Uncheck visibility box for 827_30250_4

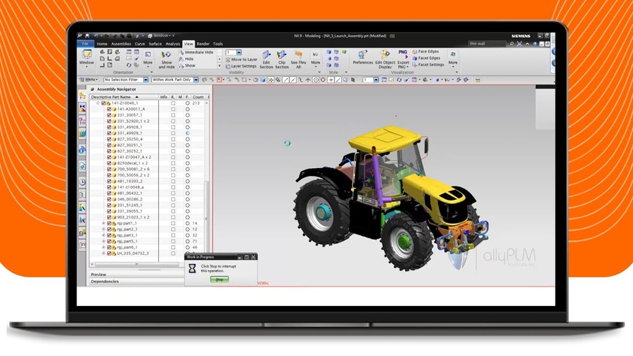tap(109, 139)
